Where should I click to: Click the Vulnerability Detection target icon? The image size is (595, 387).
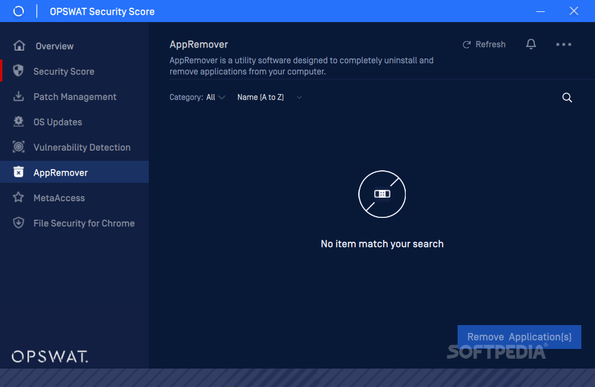[x=18, y=147]
